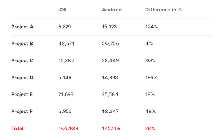220x140 pixels.
Task: Select the Project B row label
Action: [22, 43]
